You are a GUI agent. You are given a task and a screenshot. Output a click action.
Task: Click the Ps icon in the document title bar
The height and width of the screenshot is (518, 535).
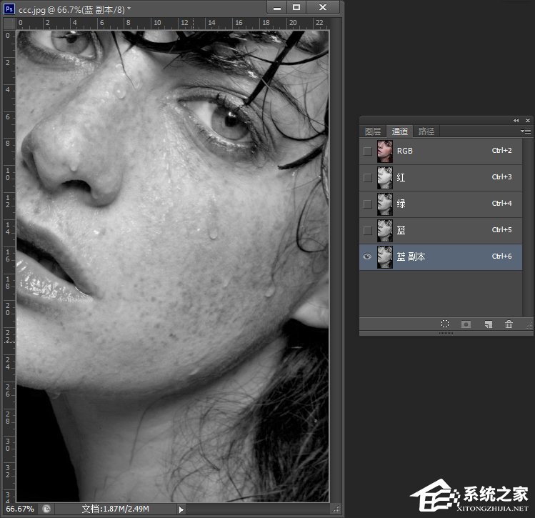pos(10,7)
